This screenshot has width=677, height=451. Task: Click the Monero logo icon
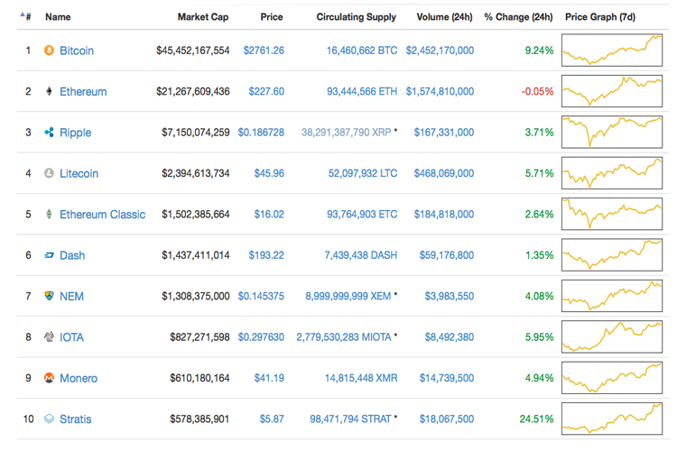click(50, 378)
